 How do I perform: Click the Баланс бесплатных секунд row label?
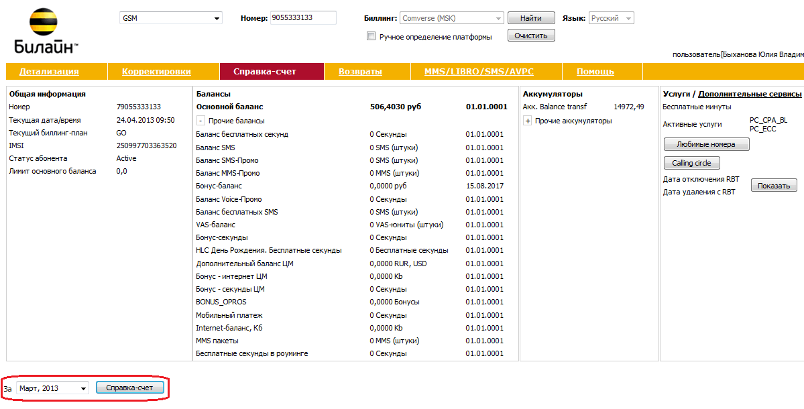[242, 134]
